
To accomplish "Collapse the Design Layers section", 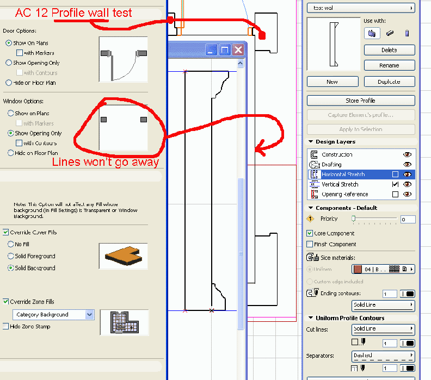I will coord(311,142).
